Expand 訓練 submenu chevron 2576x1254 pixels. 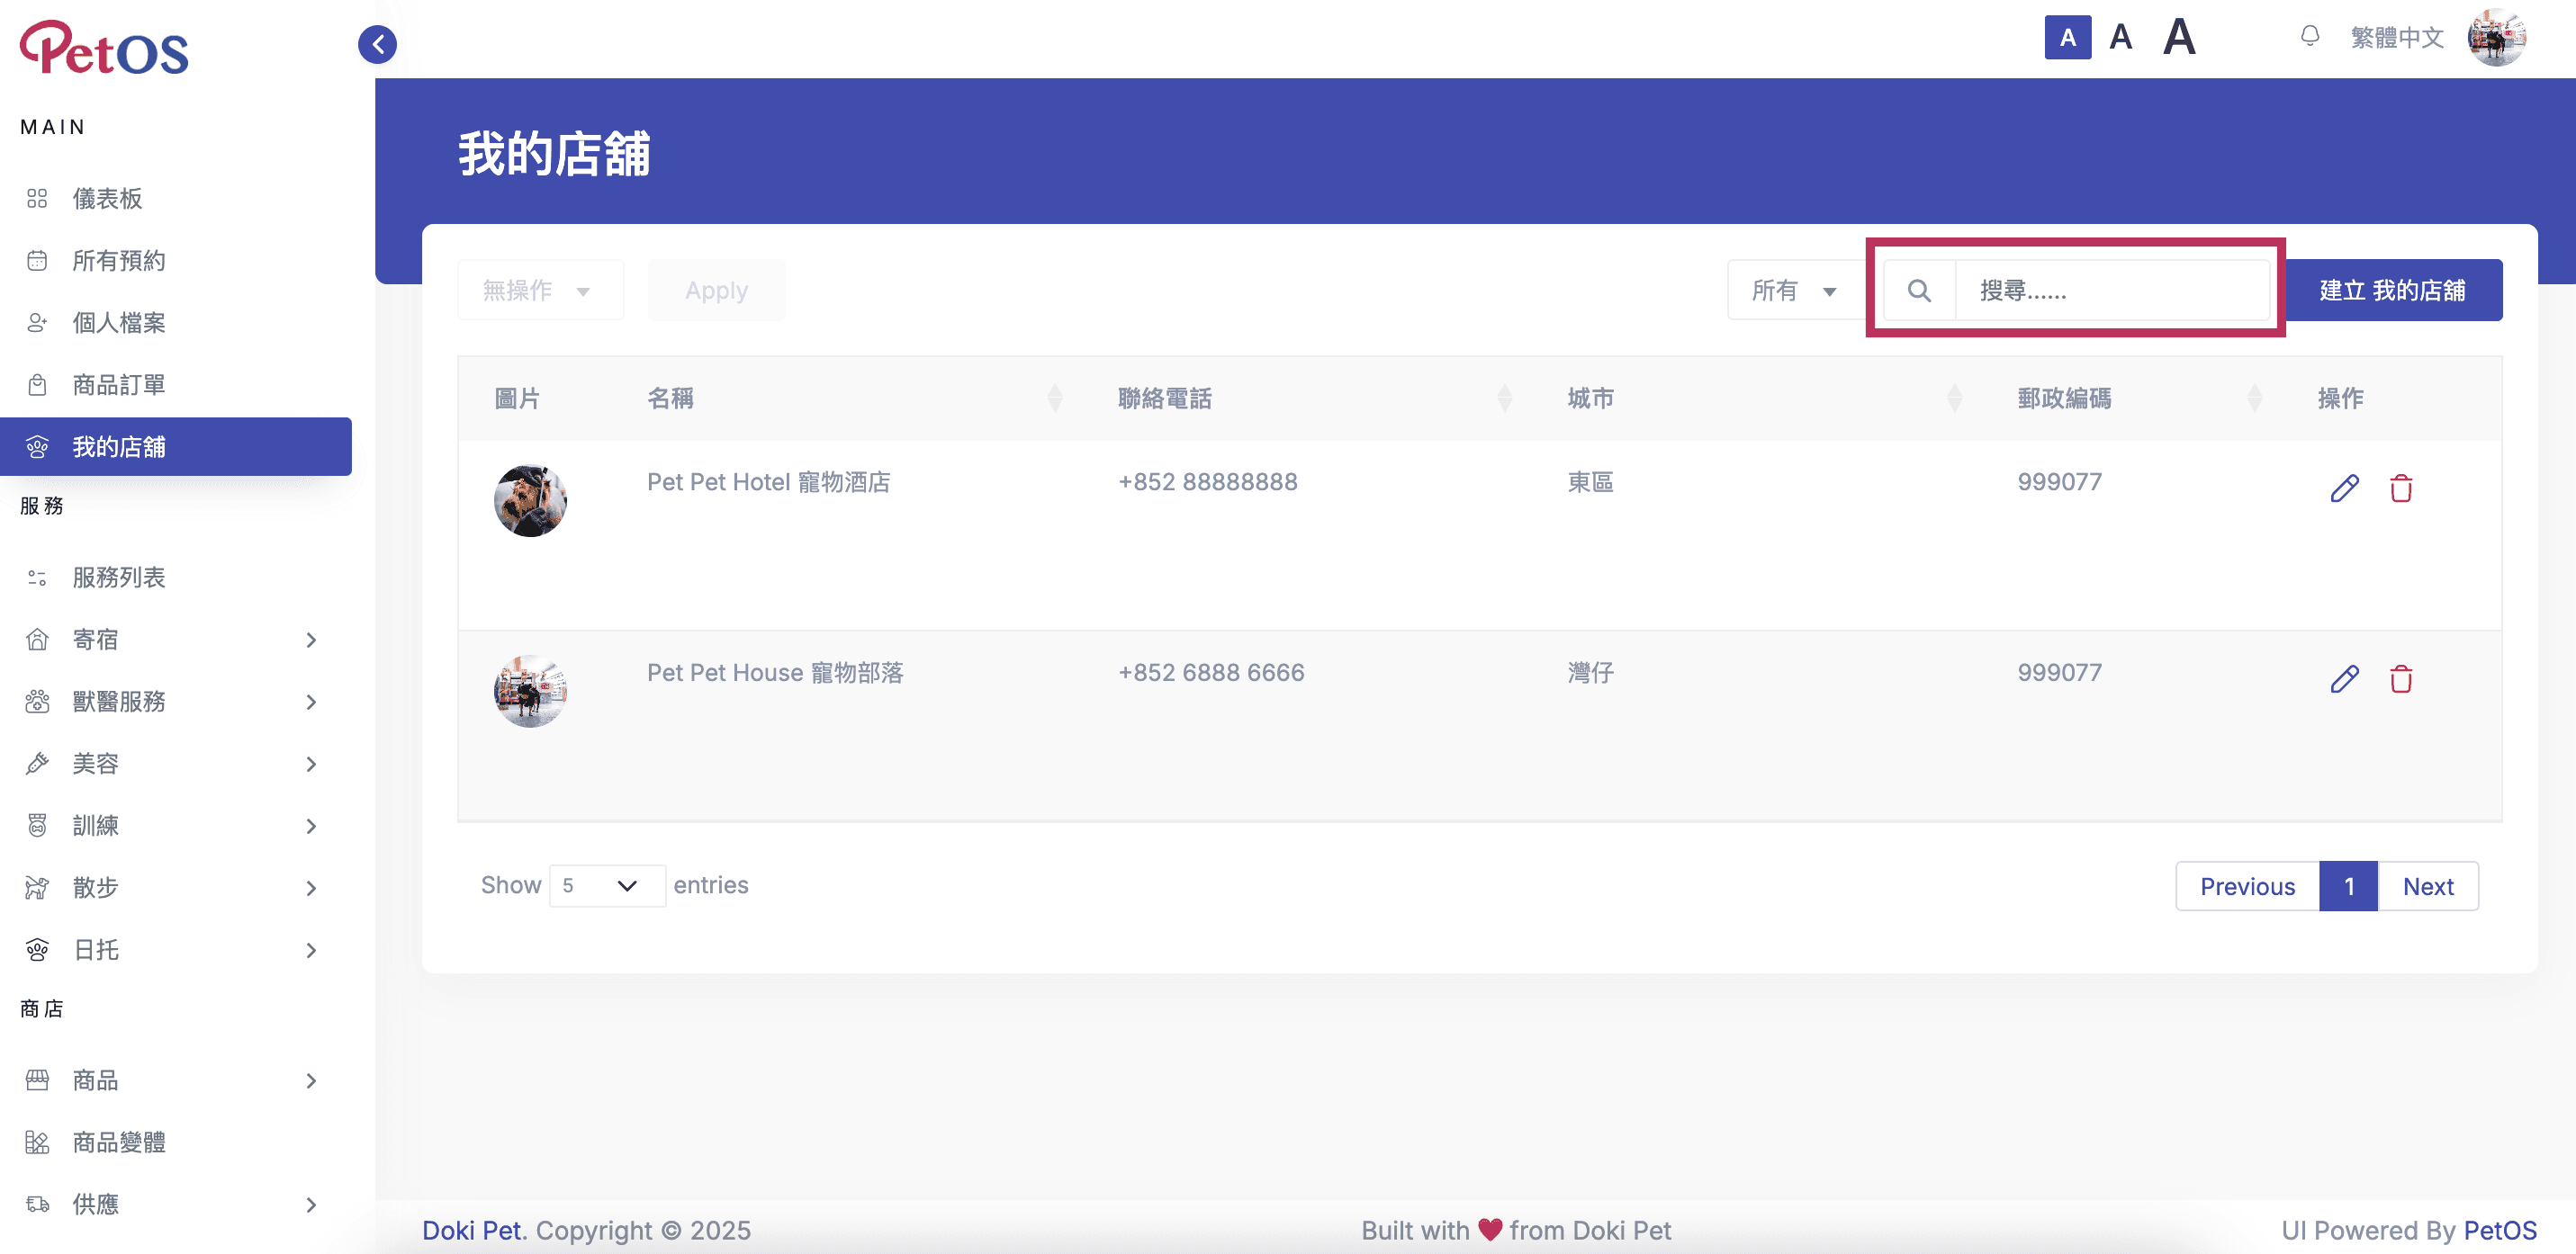tap(311, 825)
